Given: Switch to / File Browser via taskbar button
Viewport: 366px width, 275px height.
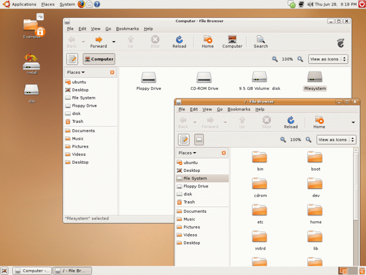Looking at the screenshot, I should [72, 270].
